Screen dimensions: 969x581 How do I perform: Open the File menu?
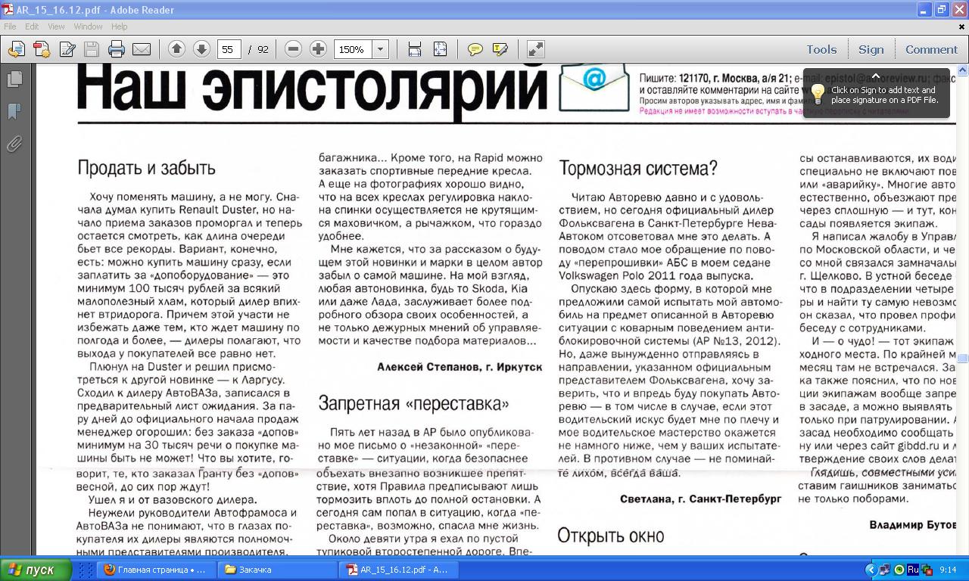tap(10, 26)
